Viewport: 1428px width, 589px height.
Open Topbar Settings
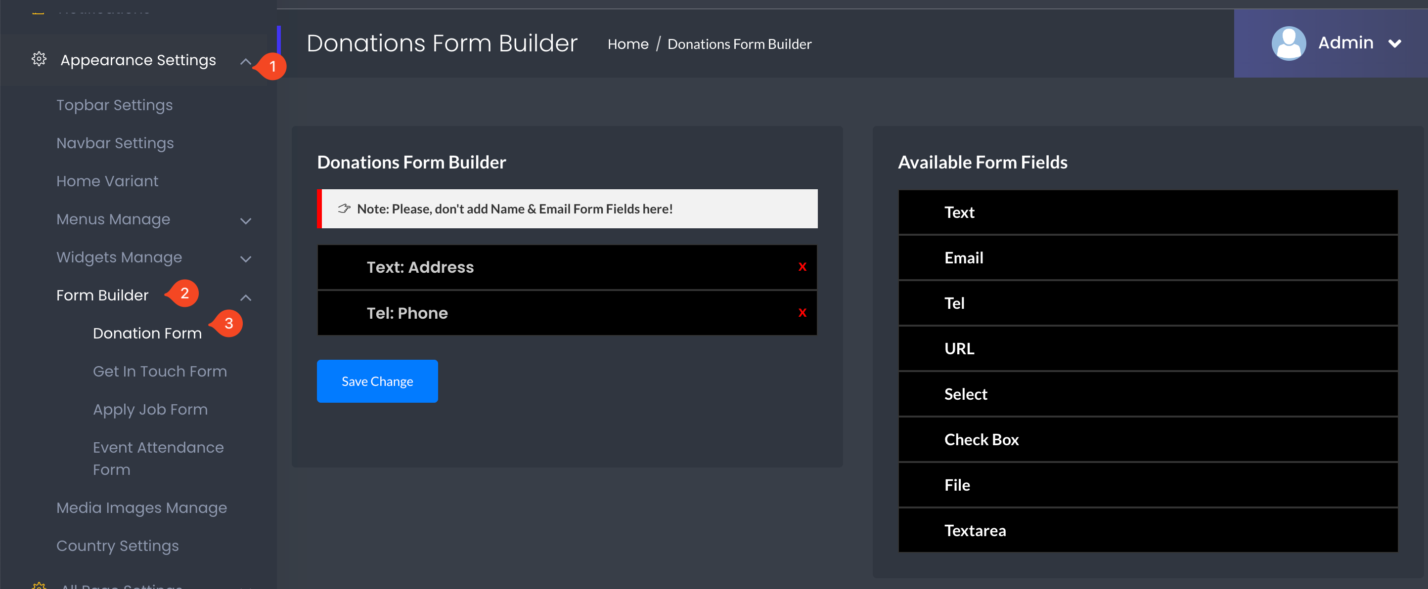[x=115, y=105]
